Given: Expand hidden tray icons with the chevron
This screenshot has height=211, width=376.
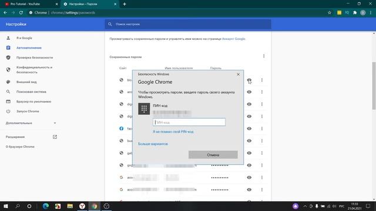Looking at the screenshot, I should pos(305,206).
